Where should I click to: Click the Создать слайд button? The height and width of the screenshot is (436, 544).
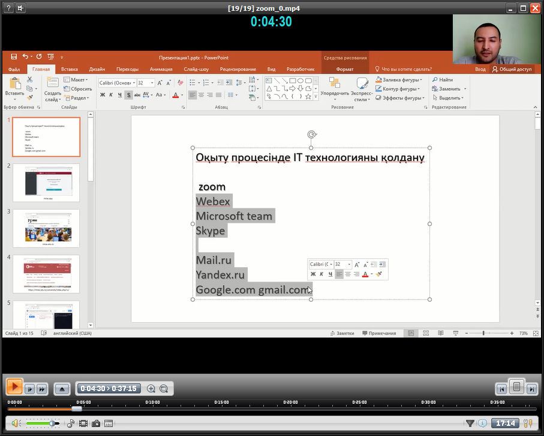(53, 89)
